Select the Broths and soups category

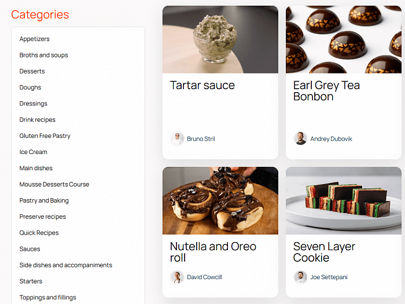point(44,55)
